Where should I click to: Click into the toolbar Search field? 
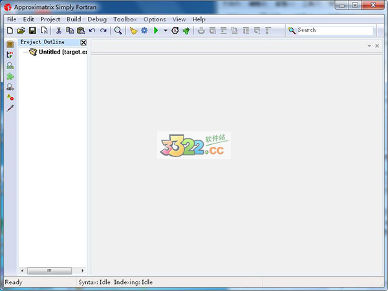pyautogui.click(x=335, y=30)
